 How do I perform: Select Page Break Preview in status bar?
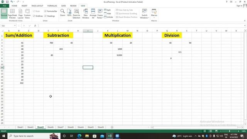point(217,131)
